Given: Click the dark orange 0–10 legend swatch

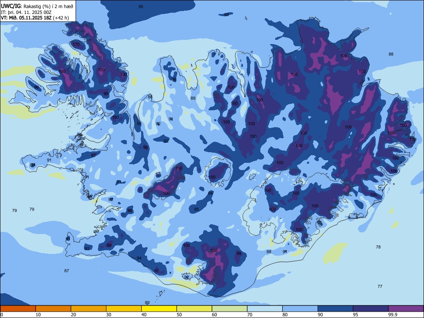Looking at the screenshot, I should pyautogui.click(x=18, y=309).
